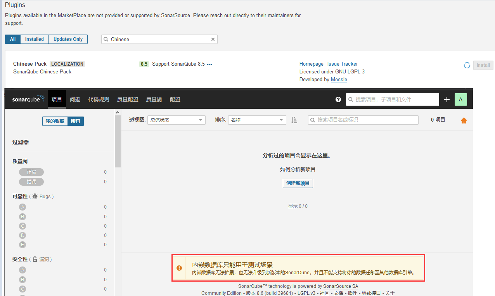The height and width of the screenshot is (296, 495).
Task: Open the SonarSource SA footer link
Action: [x=341, y=286]
